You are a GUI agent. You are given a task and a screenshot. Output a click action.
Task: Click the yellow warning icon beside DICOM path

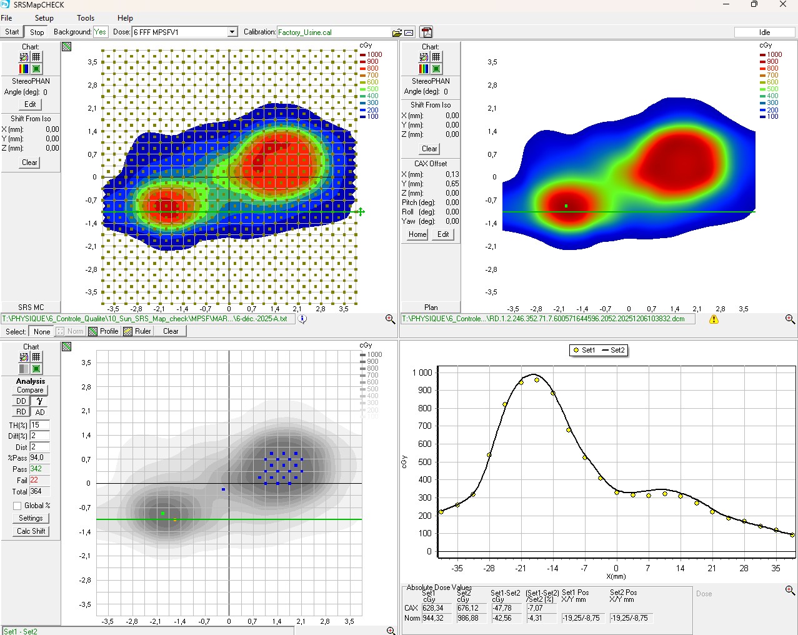click(x=714, y=319)
